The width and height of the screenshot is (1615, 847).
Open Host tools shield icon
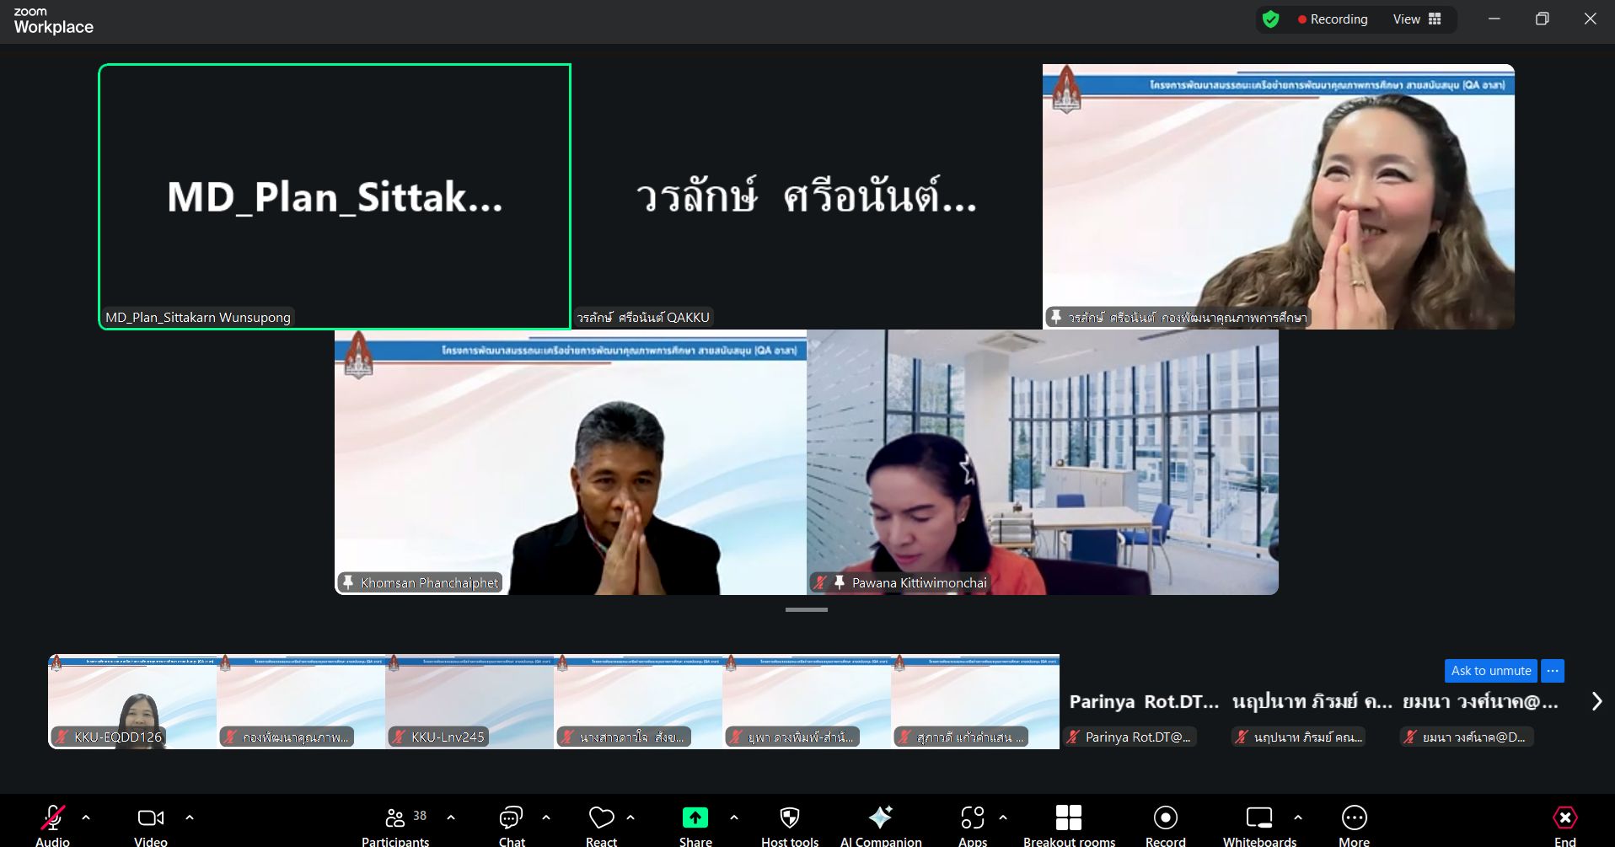789,824
